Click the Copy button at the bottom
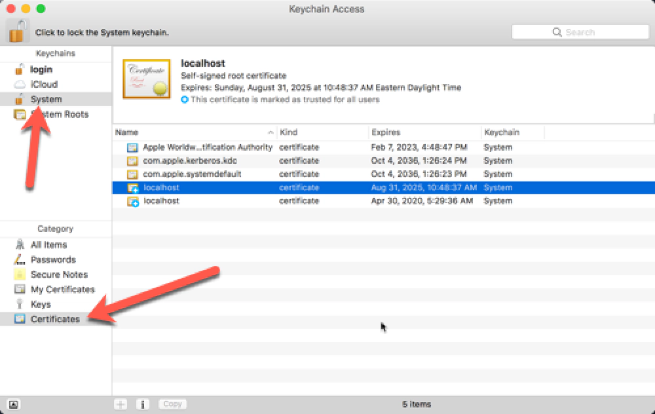The width and height of the screenshot is (655, 414). (x=172, y=404)
